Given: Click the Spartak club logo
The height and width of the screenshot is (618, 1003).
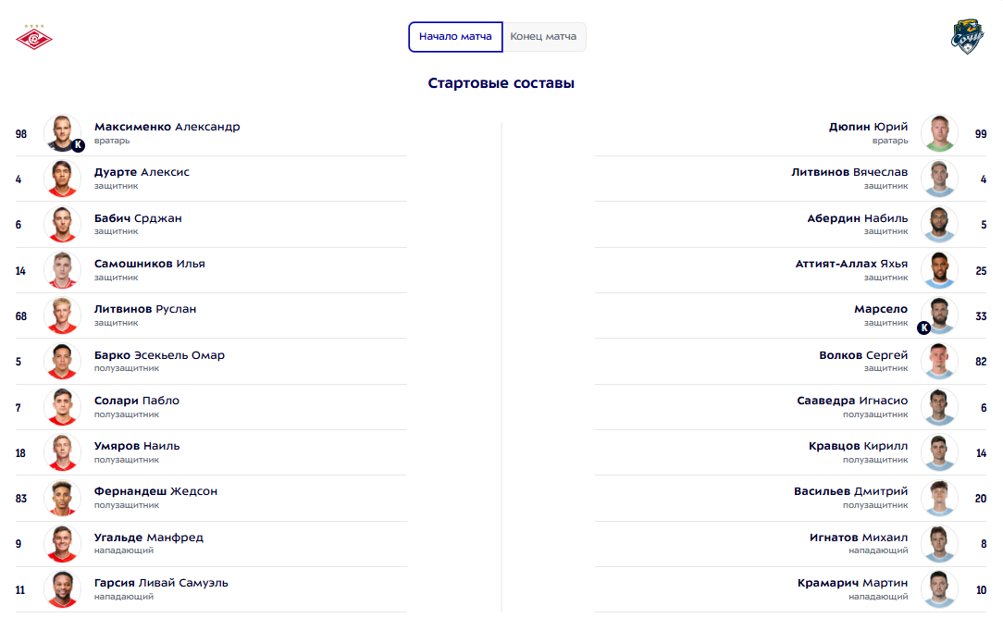Looking at the screenshot, I should click(x=35, y=37).
